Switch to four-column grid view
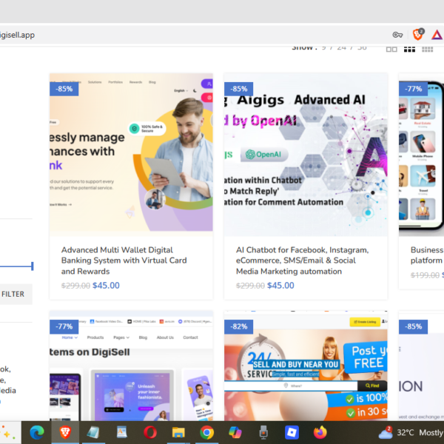444x444 pixels. [427, 50]
